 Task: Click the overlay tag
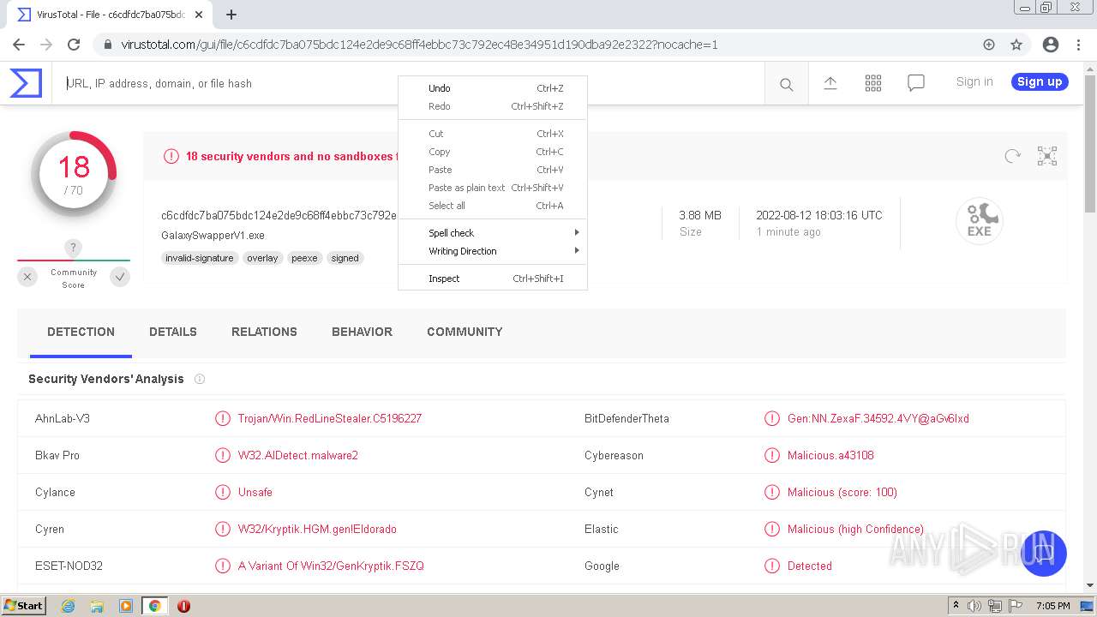click(x=262, y=258)
